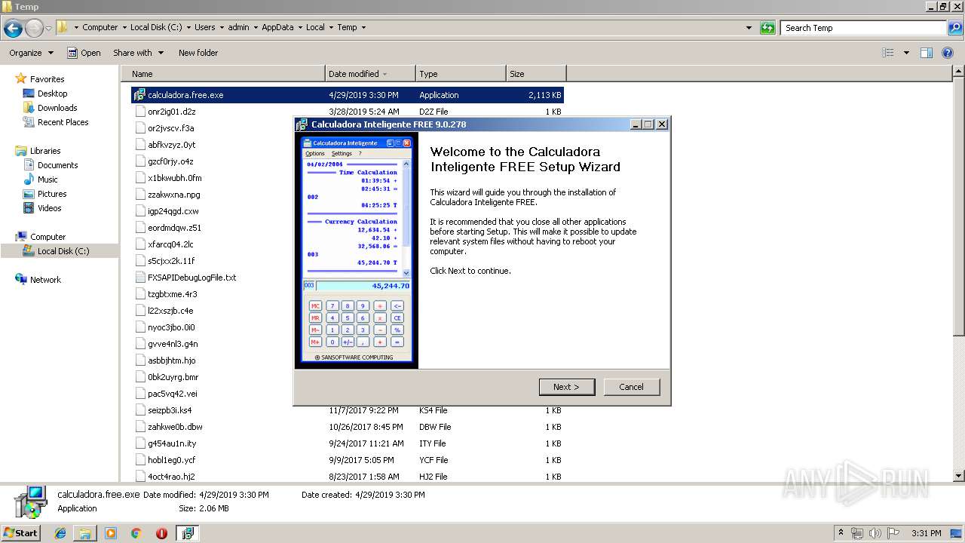This screenshot has width=965, height=543.
Task: Refresh the Temp folder listing
Action: (767, 28)
